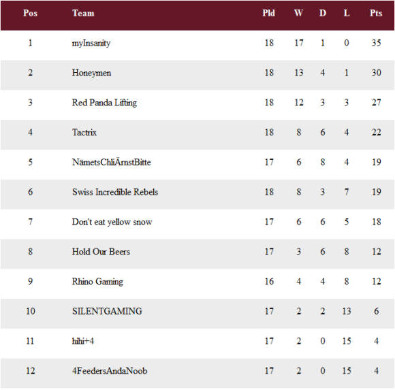Select the Rhino Gaming team name
395x390 pixels.
pyautogui.click(x=97, y=282)
